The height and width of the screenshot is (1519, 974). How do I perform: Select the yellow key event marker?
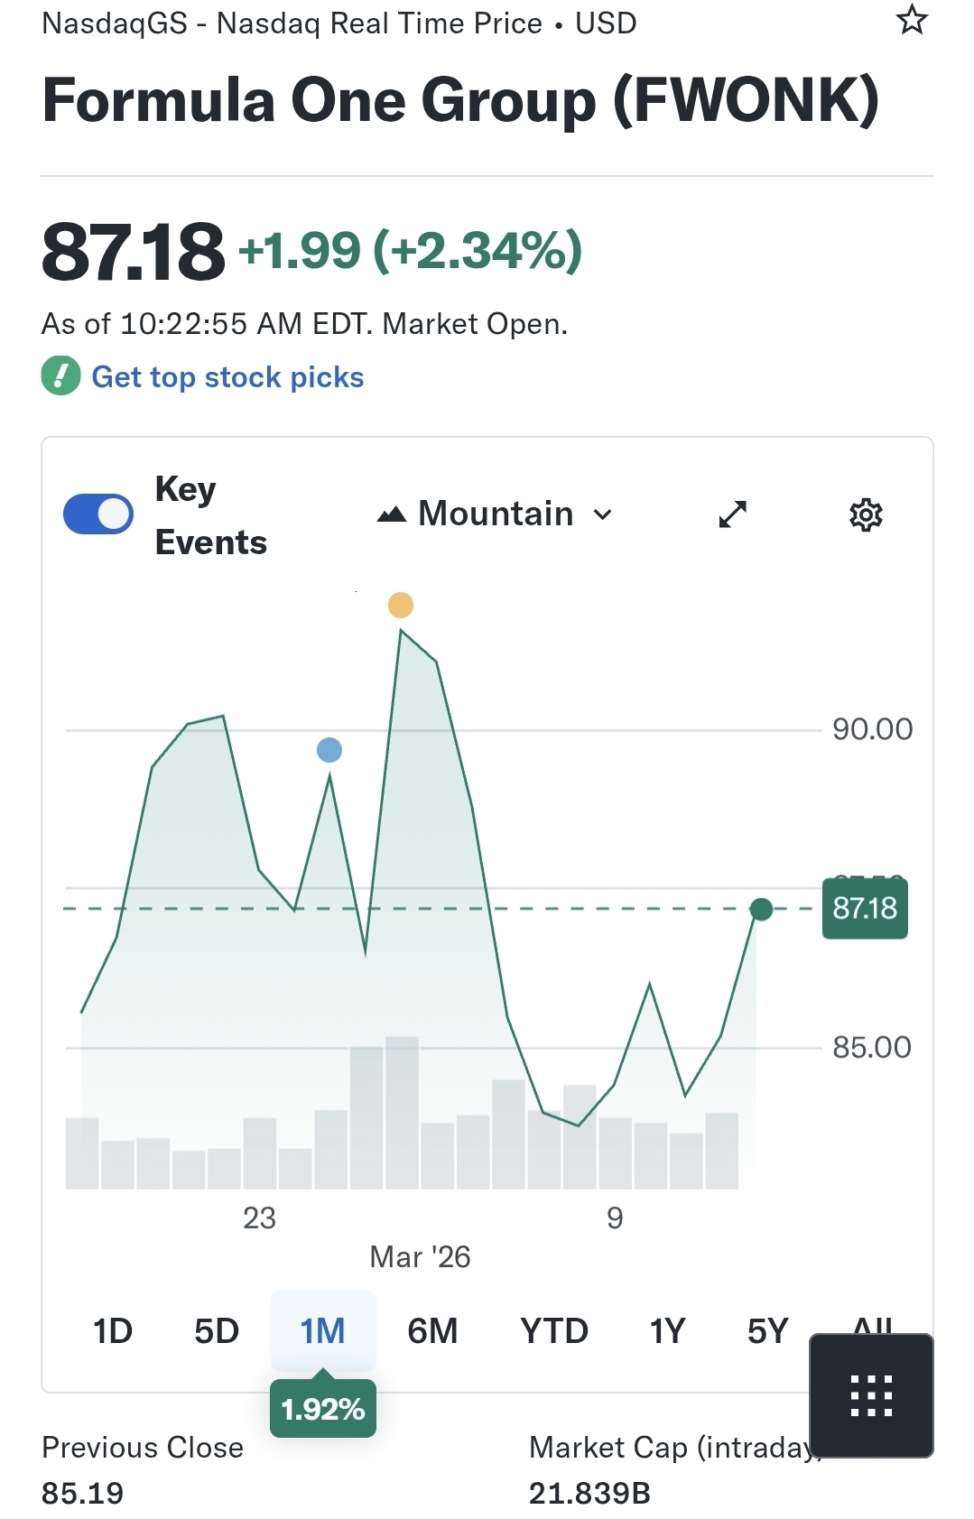click(x=401, y=605)
